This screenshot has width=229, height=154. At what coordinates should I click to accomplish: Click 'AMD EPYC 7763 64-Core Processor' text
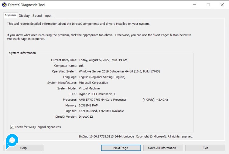(103, 100)
